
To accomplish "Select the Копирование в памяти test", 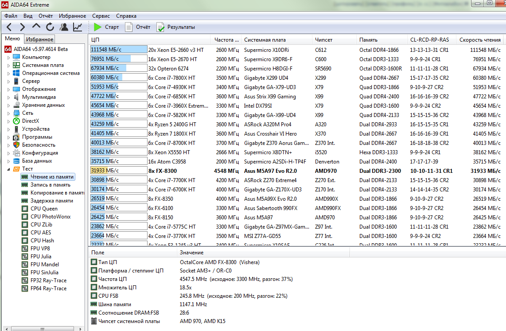I will pyautogui.click(x=57, y=193).
